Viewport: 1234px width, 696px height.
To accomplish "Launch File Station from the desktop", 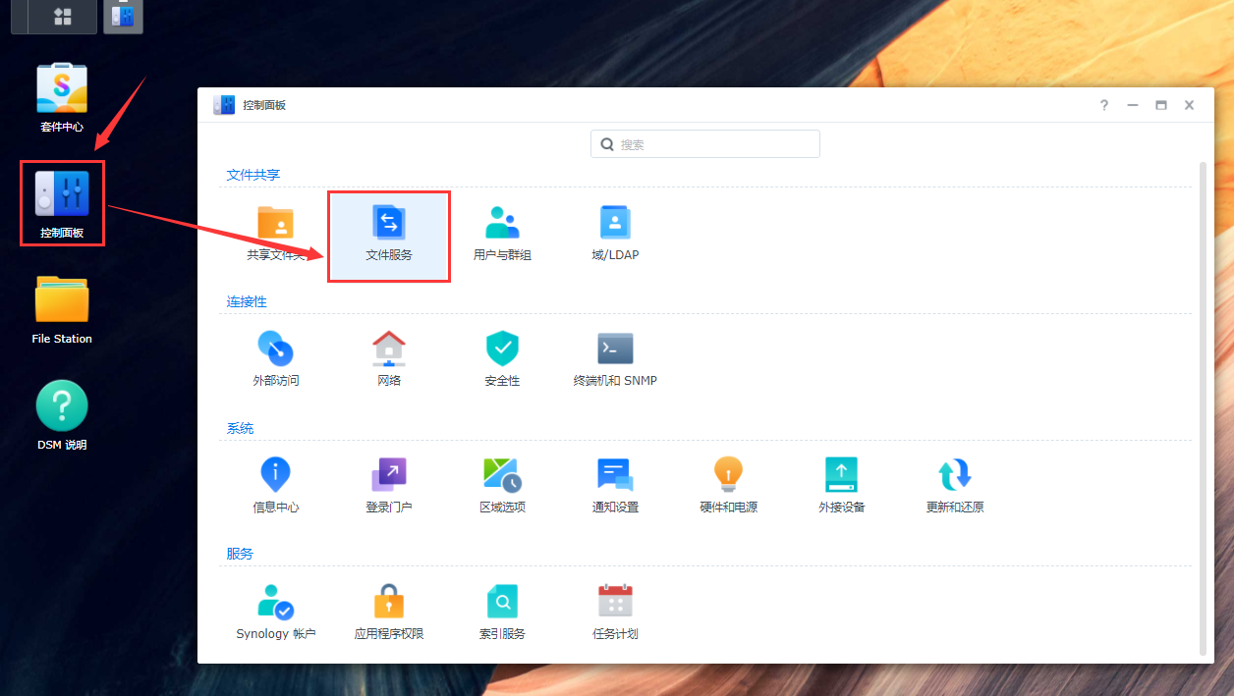I will pyautogui.click(x=61, y=308).
